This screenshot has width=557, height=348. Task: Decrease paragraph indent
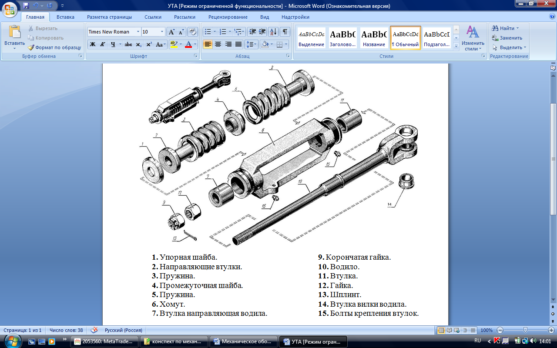[x=252, y=32]
